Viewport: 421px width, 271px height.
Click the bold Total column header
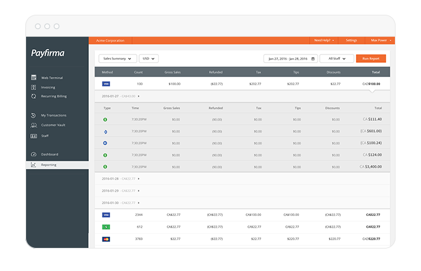(375, 72)
